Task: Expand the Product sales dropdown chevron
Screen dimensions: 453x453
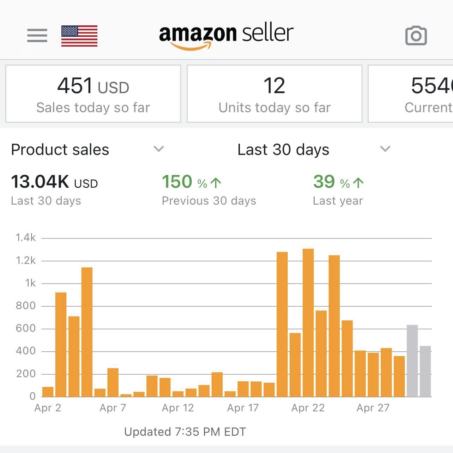Action: click(159, 149)
